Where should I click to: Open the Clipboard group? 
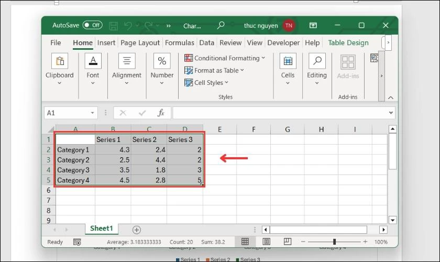pos(60,69)
